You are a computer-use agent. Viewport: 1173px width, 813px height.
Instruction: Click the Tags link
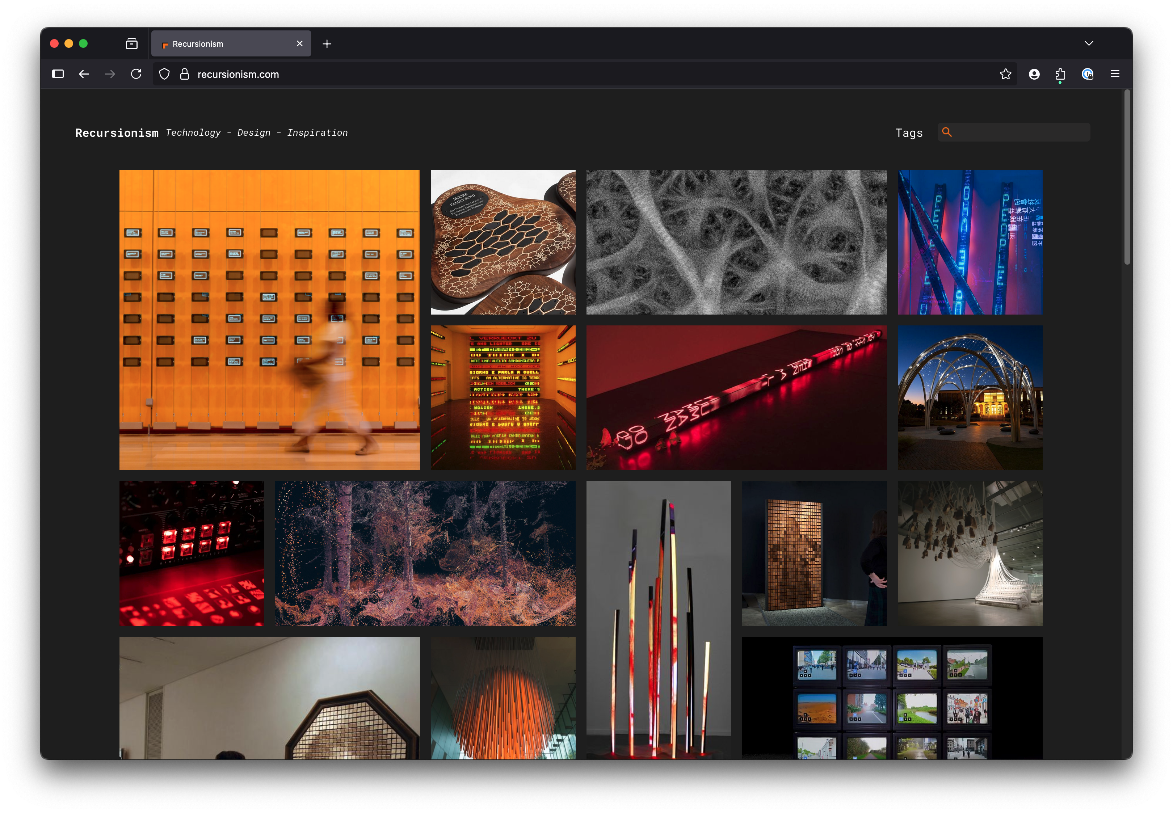click(x=909, y=133)
